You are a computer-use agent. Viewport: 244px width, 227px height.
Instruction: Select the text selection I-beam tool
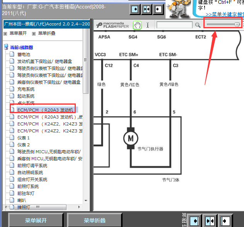click(x=148, y=25)
